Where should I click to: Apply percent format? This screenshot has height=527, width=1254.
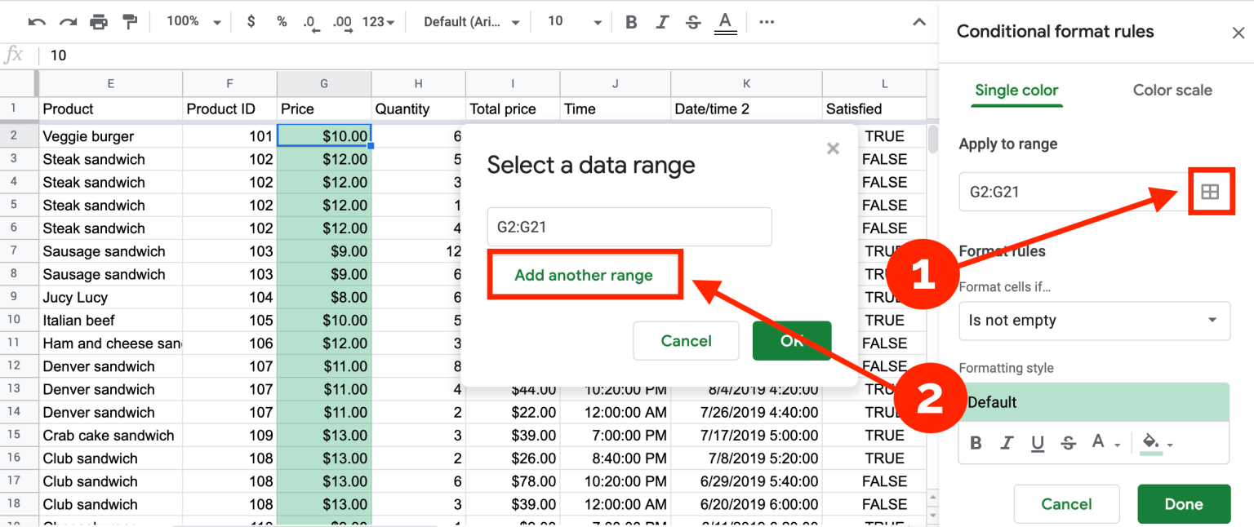[282, 21]
